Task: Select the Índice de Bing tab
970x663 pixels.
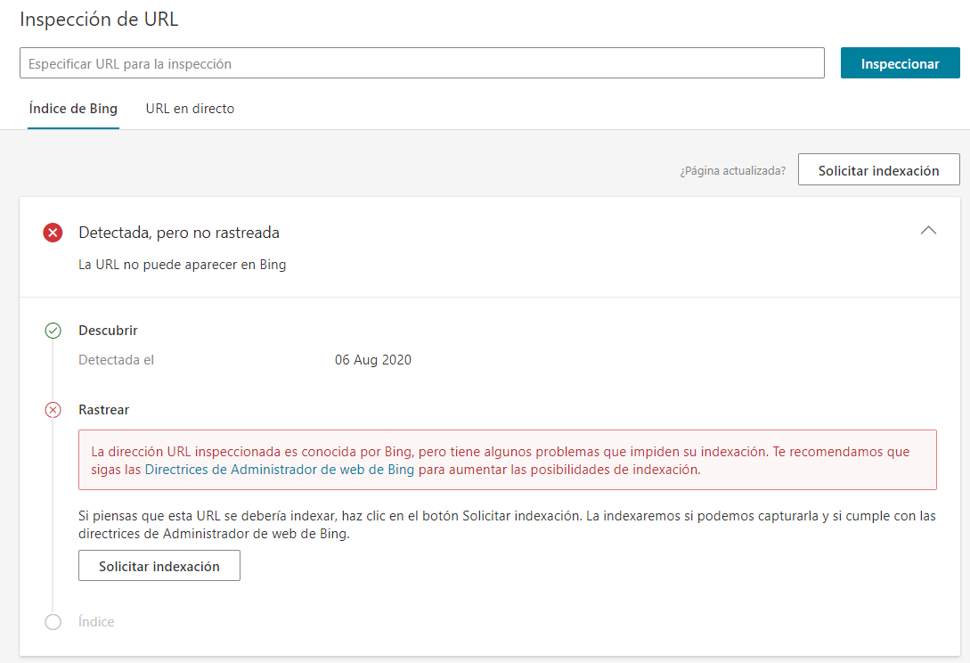Action: click(73, 108)
